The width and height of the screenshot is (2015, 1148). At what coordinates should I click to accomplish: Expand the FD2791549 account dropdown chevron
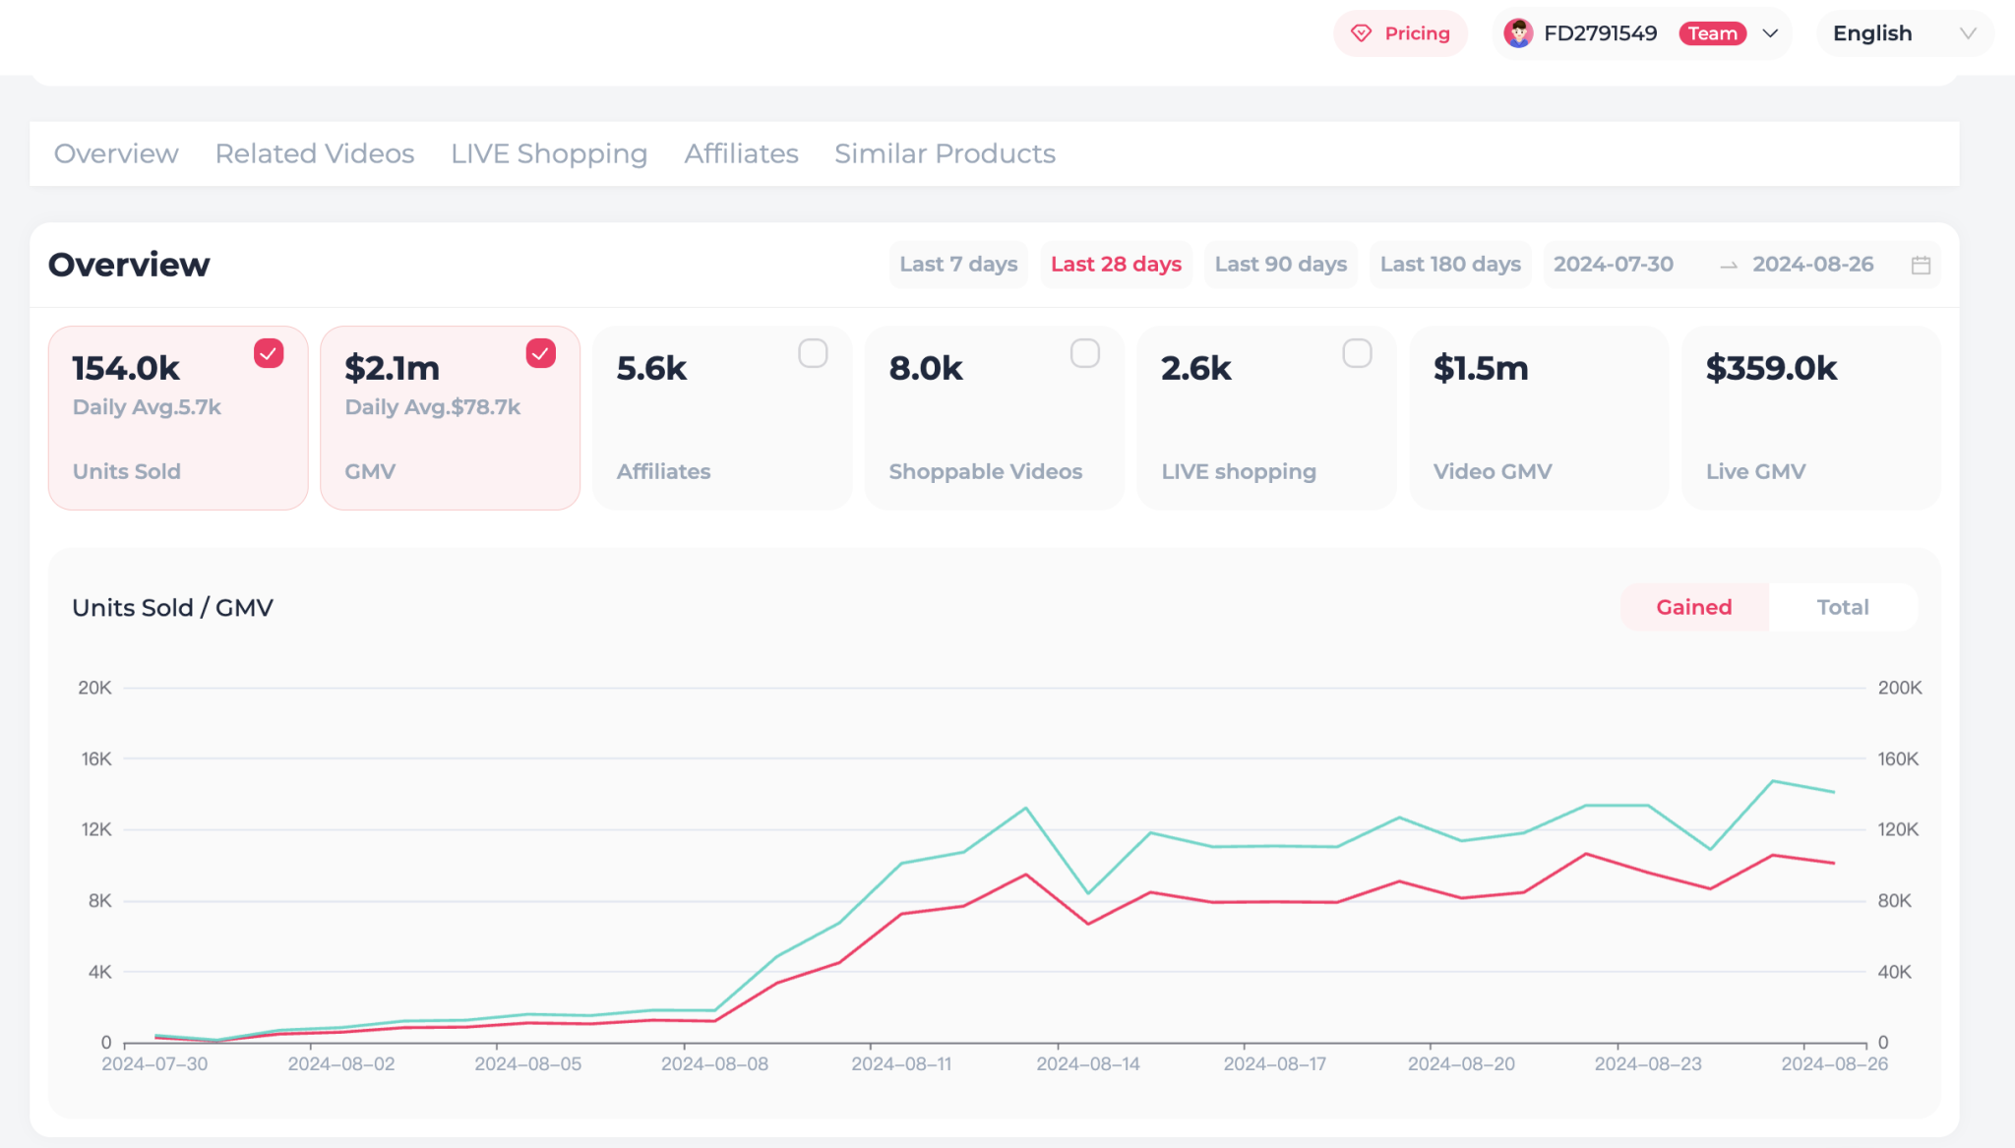[x=1770, y=33]
